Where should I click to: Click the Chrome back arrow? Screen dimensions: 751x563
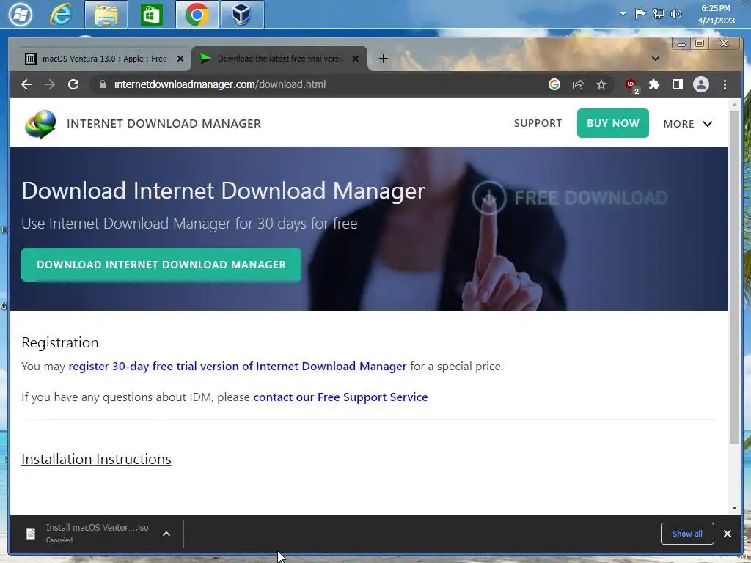[26, 84]
